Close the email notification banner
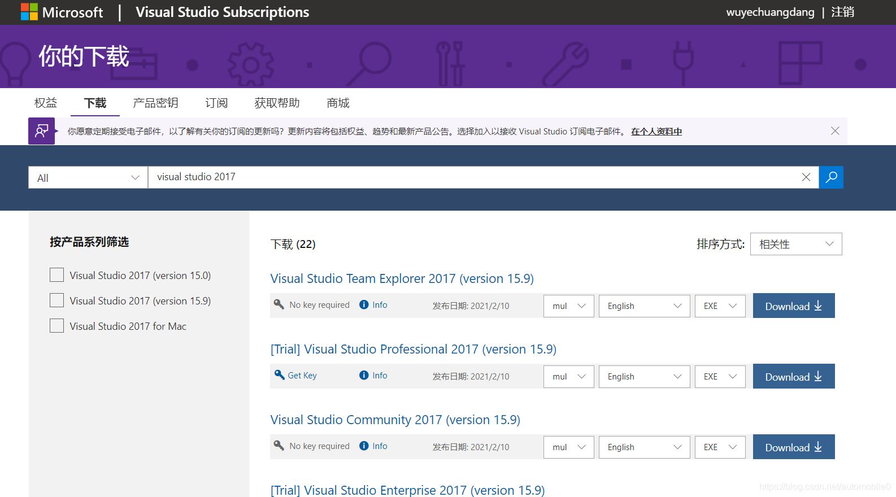 (x=835, y=131)
